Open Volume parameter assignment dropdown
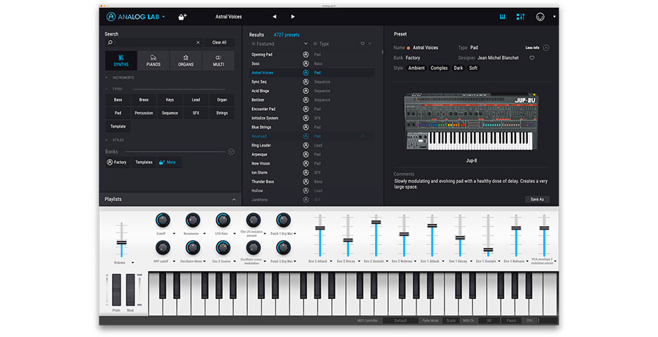The height and width of the screenshot is (337, 658). pyautogui.click(x=132, y=263)
